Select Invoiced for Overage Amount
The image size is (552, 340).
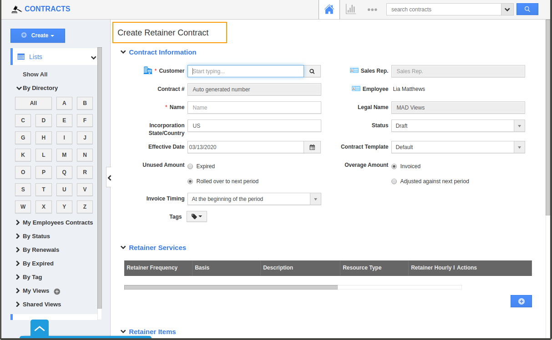click(x=394, y=166)
